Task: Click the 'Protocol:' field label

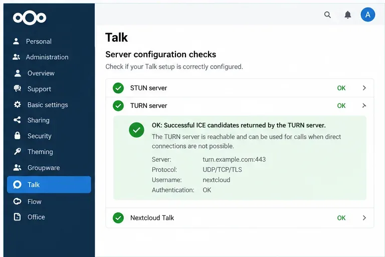Action: (x=164, y=170)
